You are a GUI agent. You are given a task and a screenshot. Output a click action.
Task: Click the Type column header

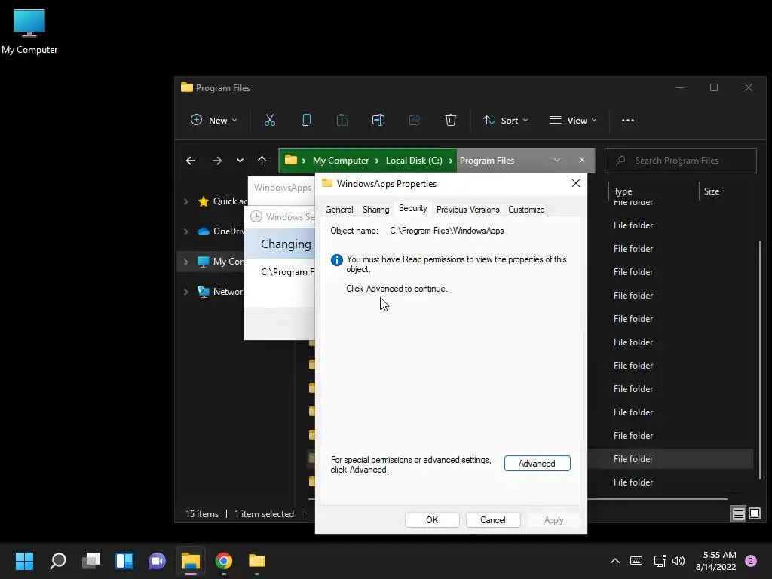coord(622,191)
